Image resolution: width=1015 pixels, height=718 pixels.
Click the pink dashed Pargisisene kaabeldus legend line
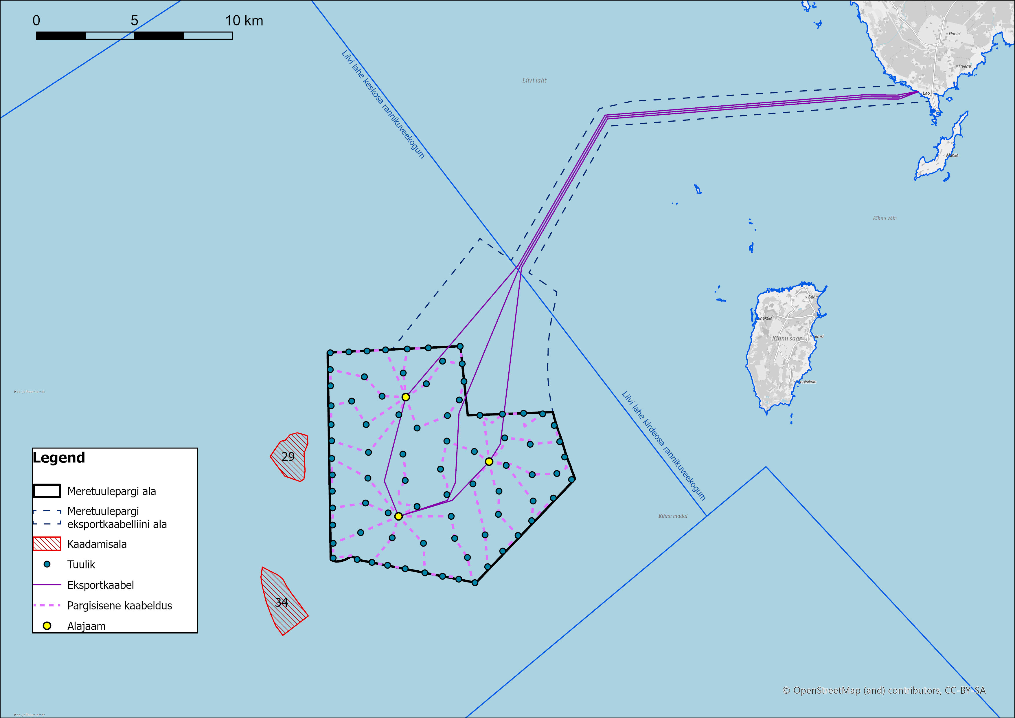click(47, 605)
